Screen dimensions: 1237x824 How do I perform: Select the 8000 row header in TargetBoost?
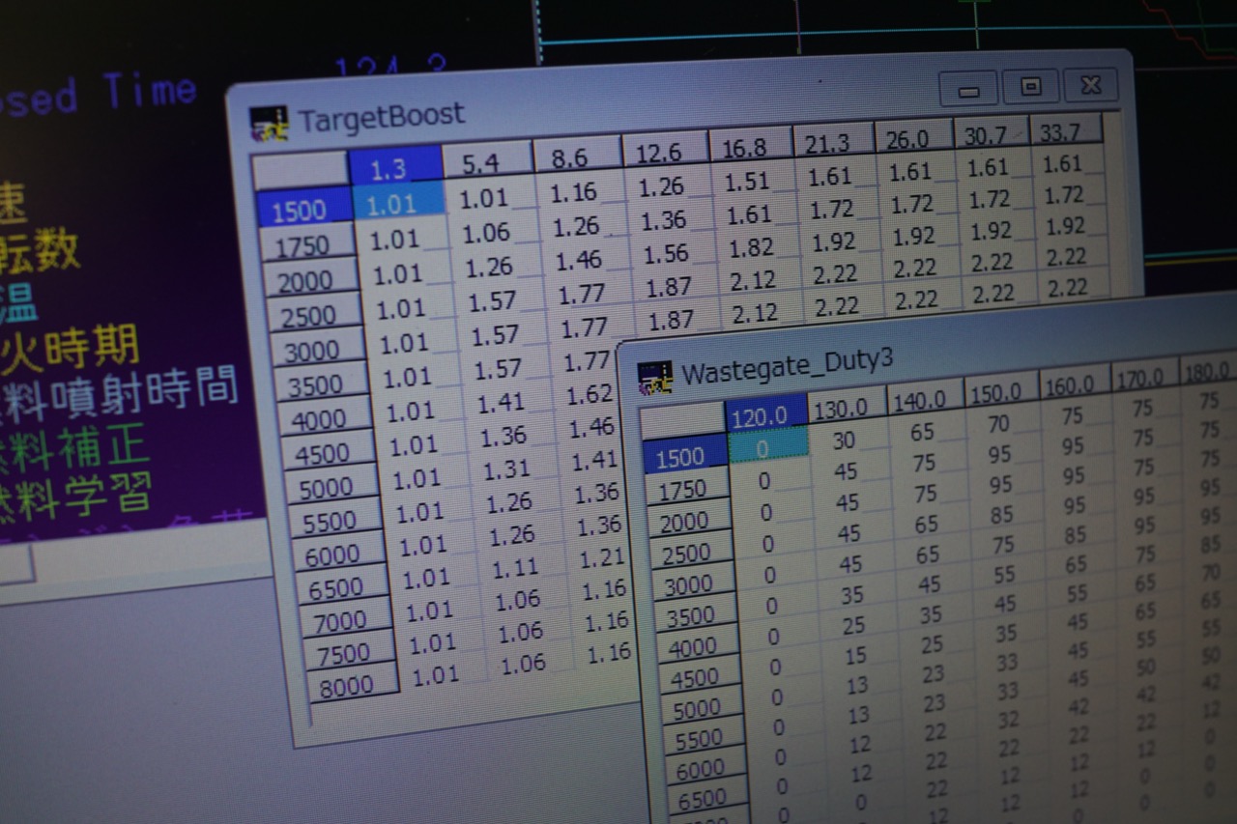tap(354, 684)
